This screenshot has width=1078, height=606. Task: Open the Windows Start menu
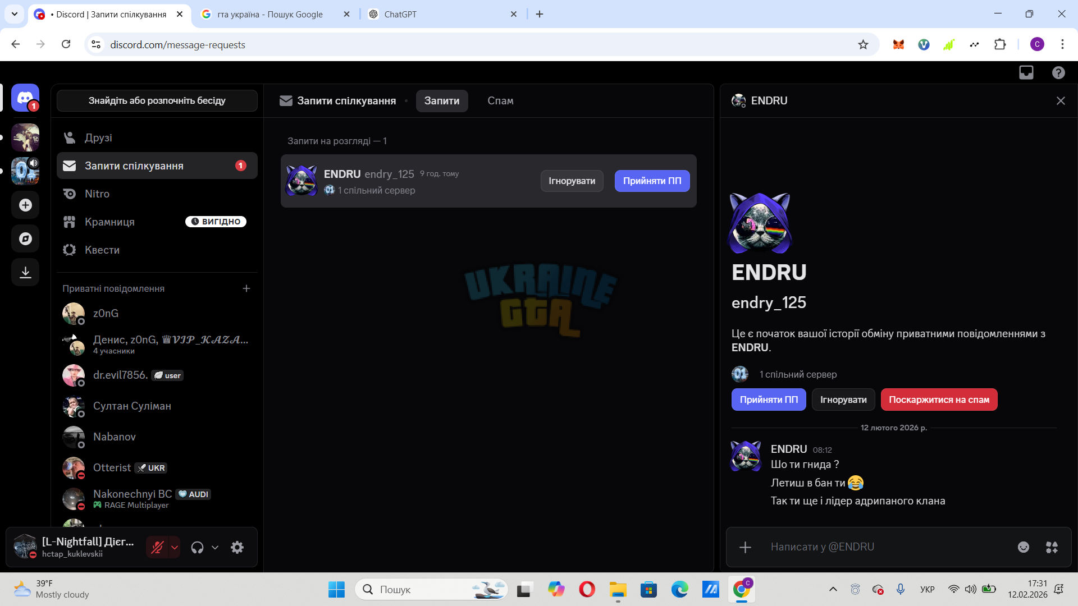click(336, 589)
